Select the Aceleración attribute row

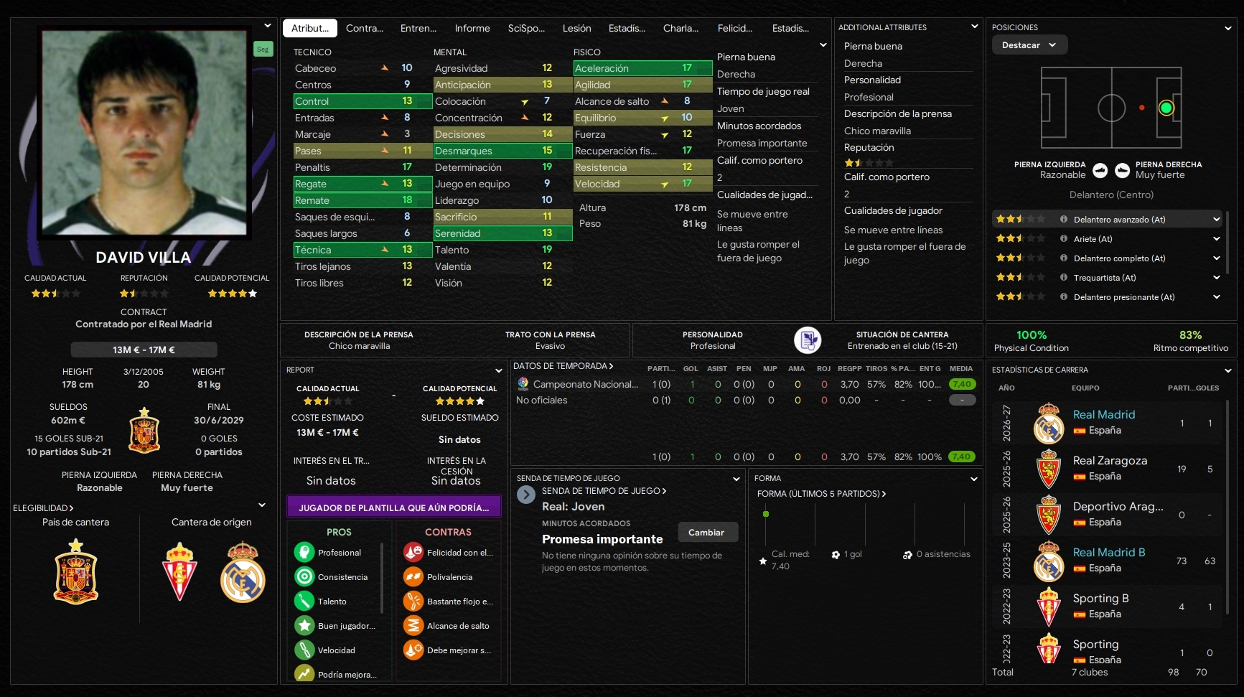coord(642,68)
